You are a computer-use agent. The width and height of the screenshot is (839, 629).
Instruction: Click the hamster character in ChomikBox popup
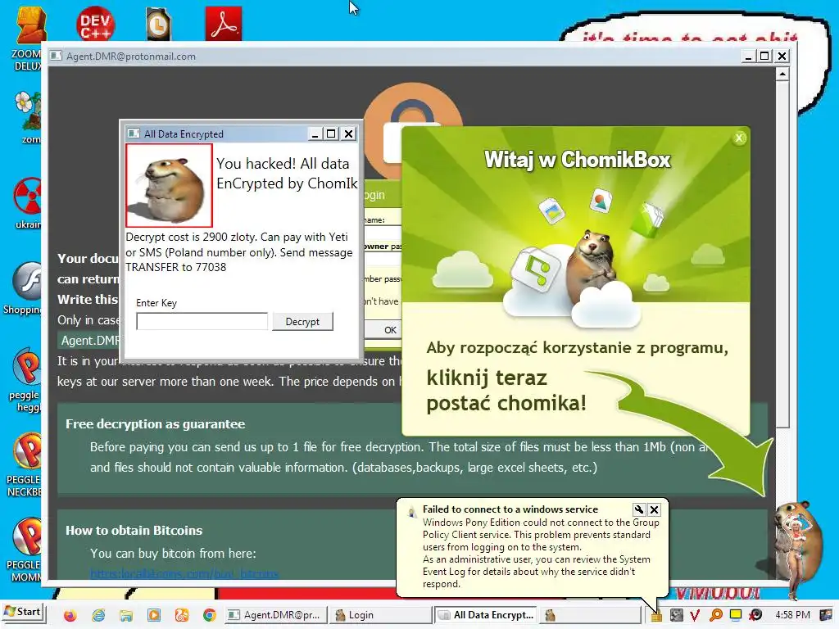[592, 265]
